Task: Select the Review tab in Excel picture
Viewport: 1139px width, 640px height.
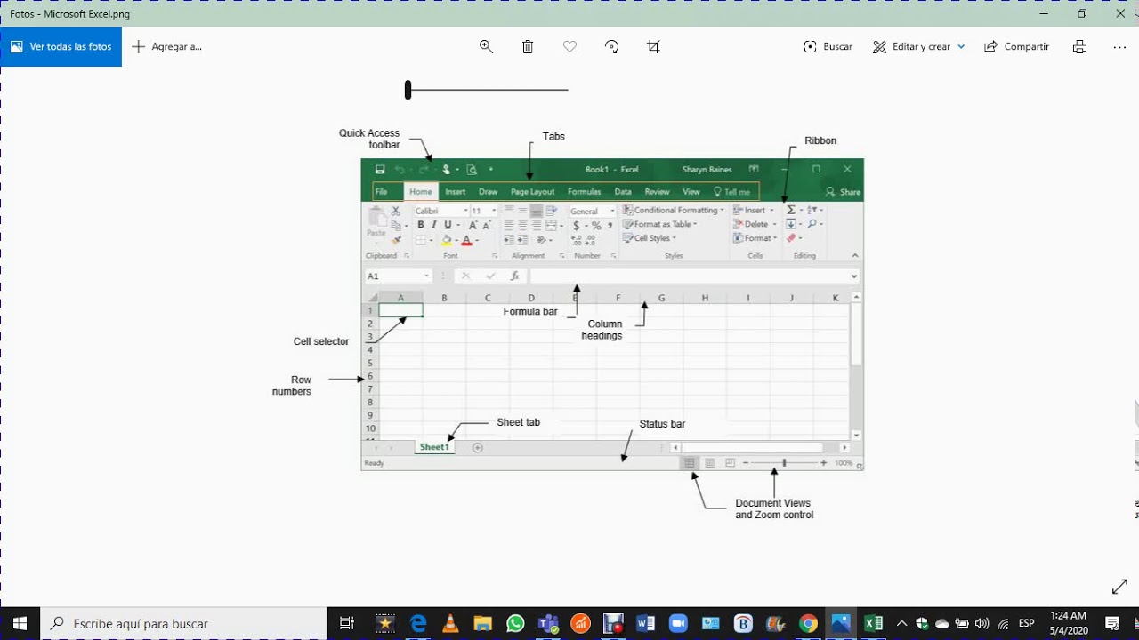Action: tap(657, 192)
